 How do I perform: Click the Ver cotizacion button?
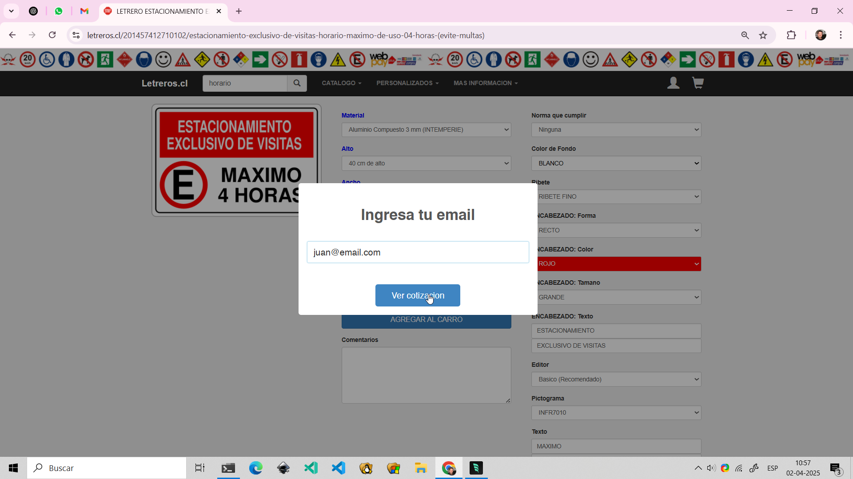(x=418, y=295)
